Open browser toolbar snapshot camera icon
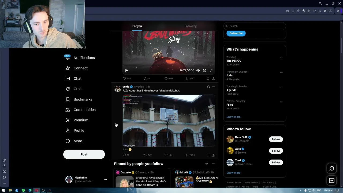 click(x=293, y=11)
